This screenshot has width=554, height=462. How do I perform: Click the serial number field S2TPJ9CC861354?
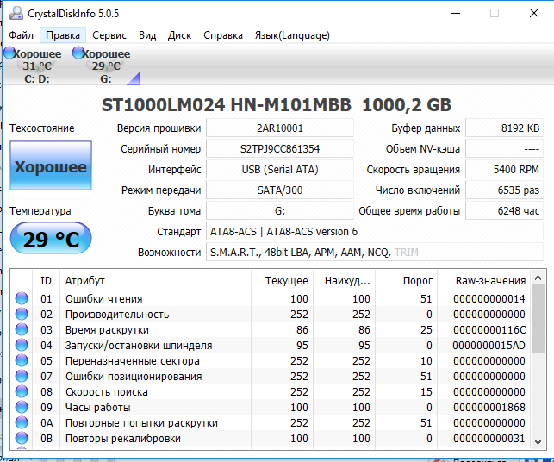click(280, 148)
